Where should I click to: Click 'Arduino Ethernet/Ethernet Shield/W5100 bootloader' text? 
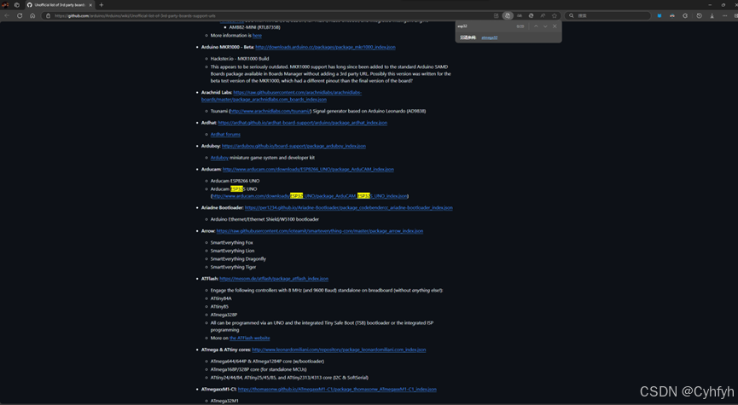264,219
